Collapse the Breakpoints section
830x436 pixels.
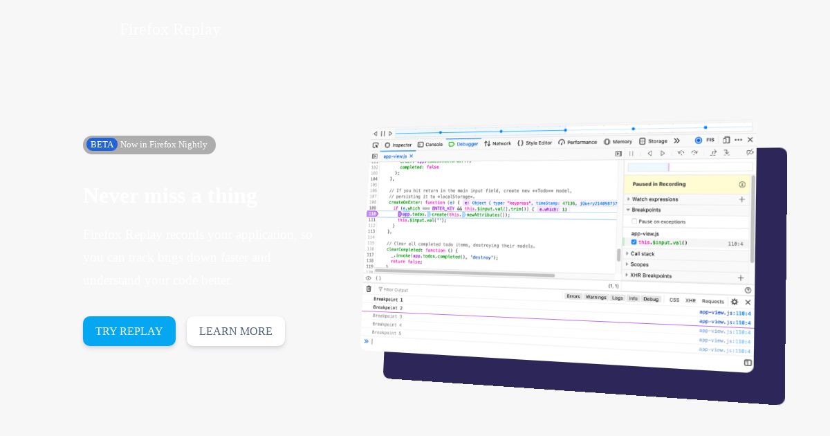644,210
